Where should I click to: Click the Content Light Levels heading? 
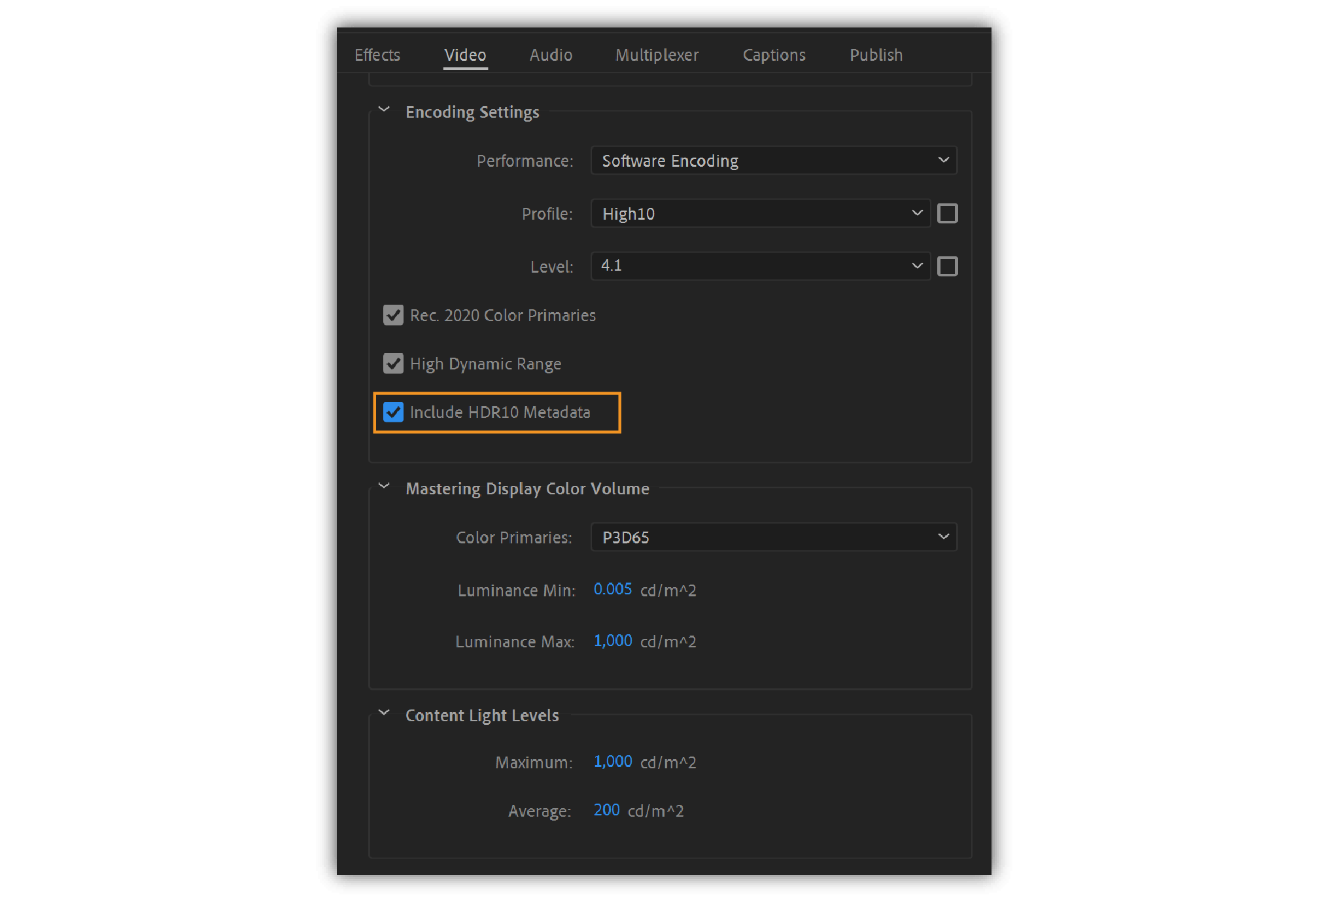click(x=482, y=716)
